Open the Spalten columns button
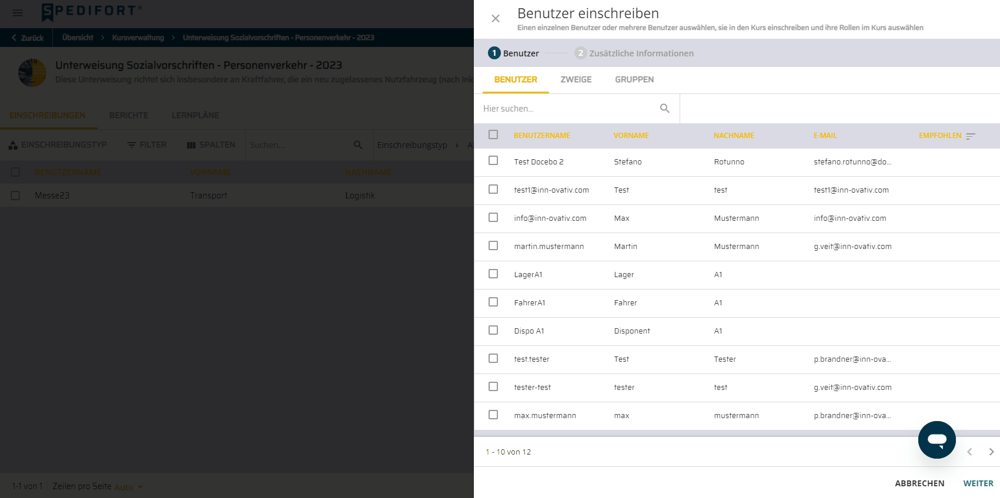 tap(211, 144)
